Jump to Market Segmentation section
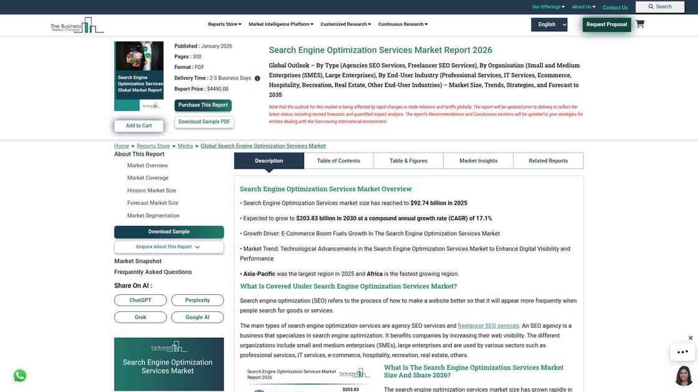This screenshot has width=698, height=392. pyautogui.click(x=153, y=215)
